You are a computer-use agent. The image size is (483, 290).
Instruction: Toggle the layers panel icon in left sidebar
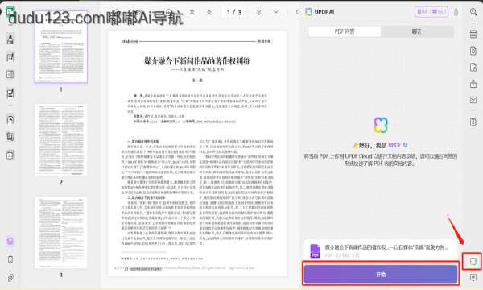coord(10,242)
